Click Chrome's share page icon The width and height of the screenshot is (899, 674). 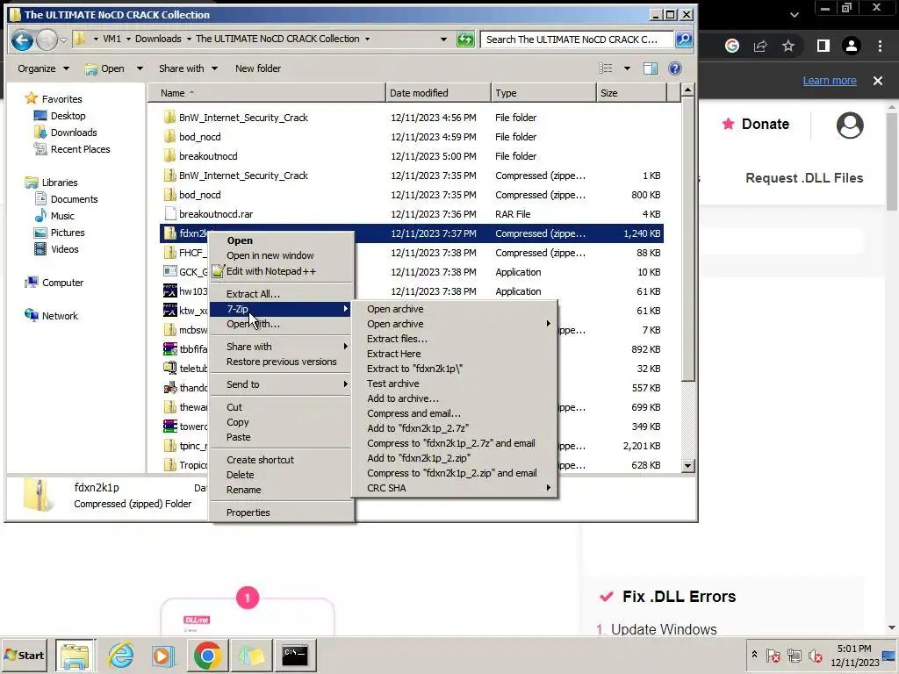(x=760, y=46)
